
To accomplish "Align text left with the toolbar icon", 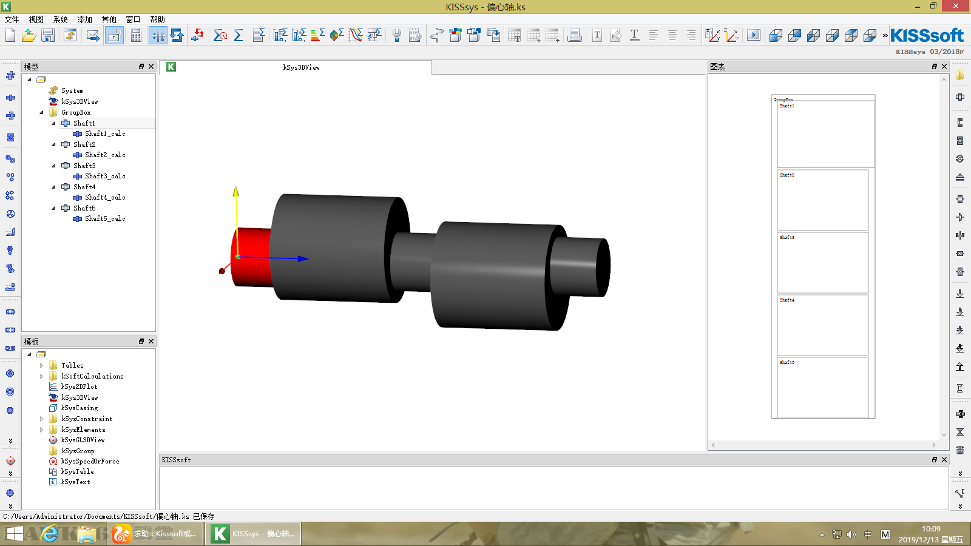I will [654, 35].
